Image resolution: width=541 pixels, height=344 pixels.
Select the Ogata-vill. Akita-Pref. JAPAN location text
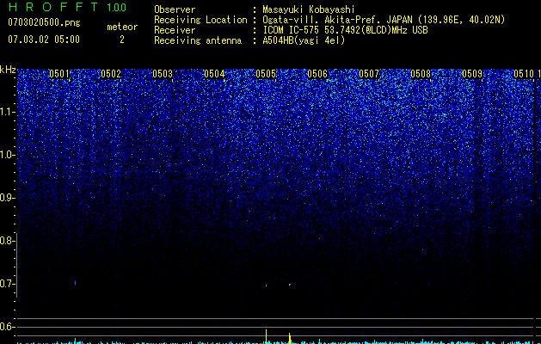tap(384, 20)
